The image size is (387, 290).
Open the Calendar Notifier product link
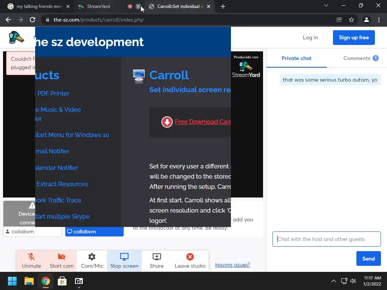pos(57,168)
